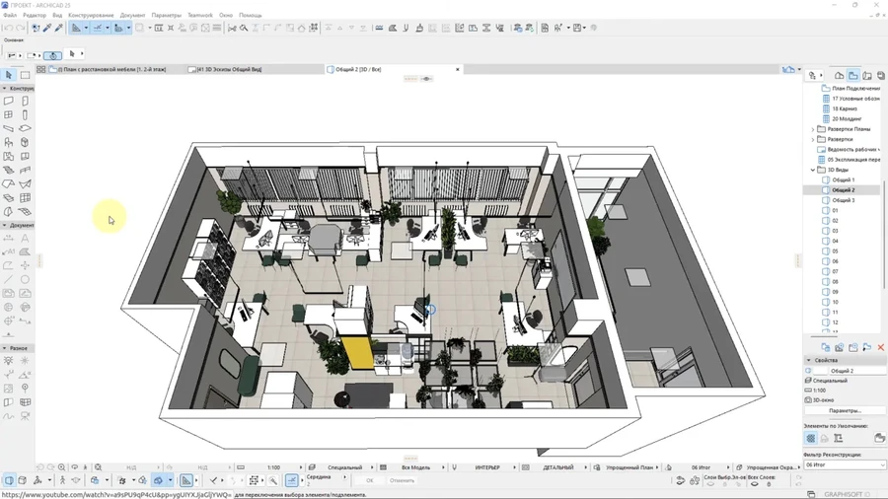The width and height of the screenshot is (888, 499).
Task: Select the Arrow tool in the toolbox
Action: point(9,75)
